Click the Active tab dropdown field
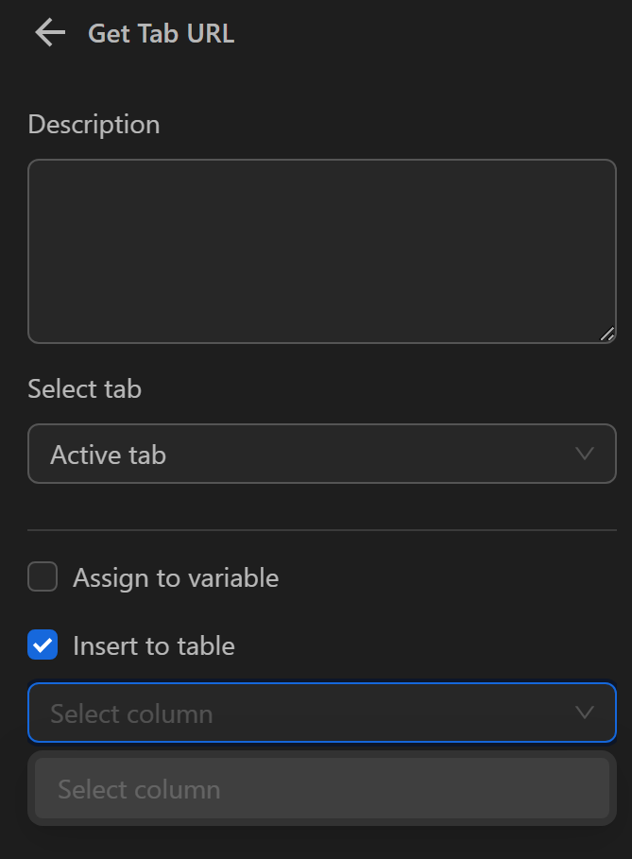 [321, 454]
